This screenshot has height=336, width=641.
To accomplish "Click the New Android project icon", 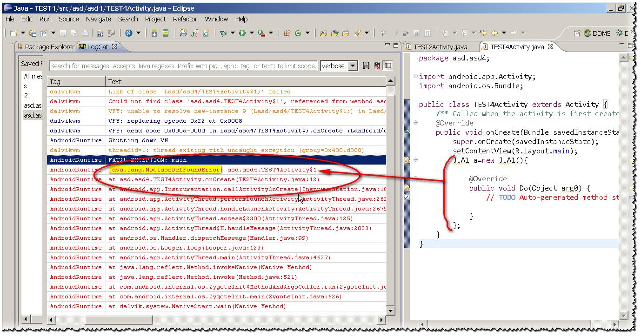I will [183, 33].
